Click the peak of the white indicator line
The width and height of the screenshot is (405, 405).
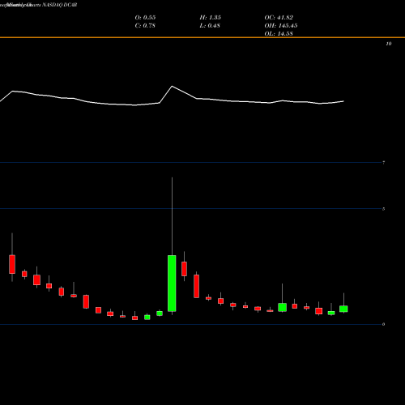click(172, 86)
